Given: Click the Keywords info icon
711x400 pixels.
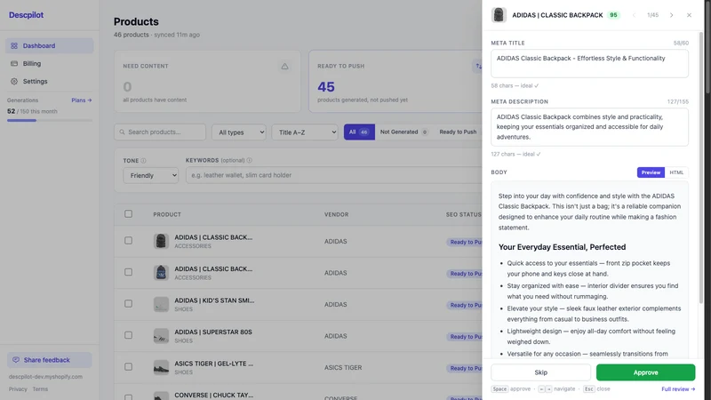Looking at the screenshot, I should pyautogui.click(x=250, y=160).
